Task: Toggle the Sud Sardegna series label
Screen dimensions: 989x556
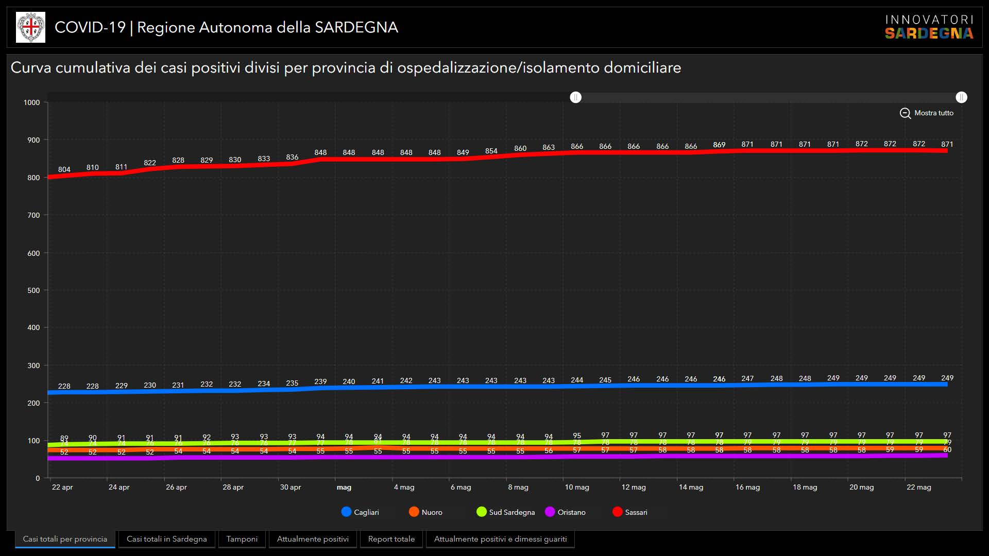Action: [511, 512]
